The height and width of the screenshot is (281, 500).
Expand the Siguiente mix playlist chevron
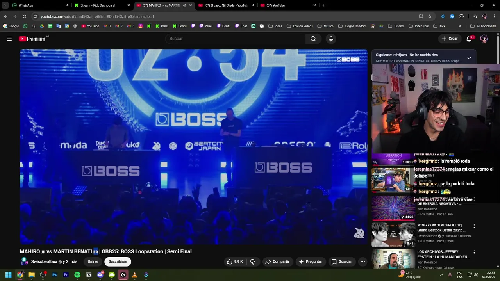[x=469, y=58]
